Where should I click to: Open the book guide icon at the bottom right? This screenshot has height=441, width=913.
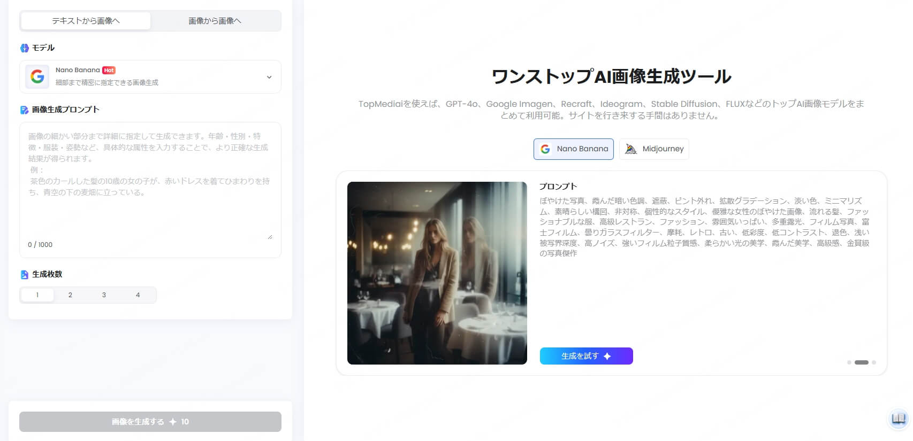pos(899,418)
